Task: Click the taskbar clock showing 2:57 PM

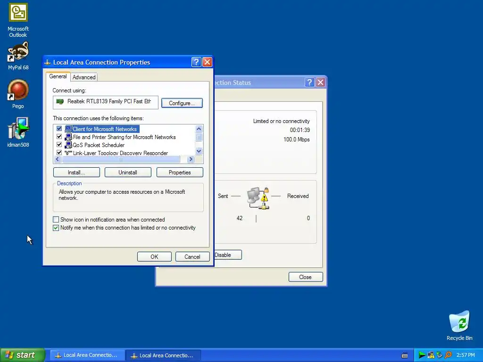Action: (466, 355)
